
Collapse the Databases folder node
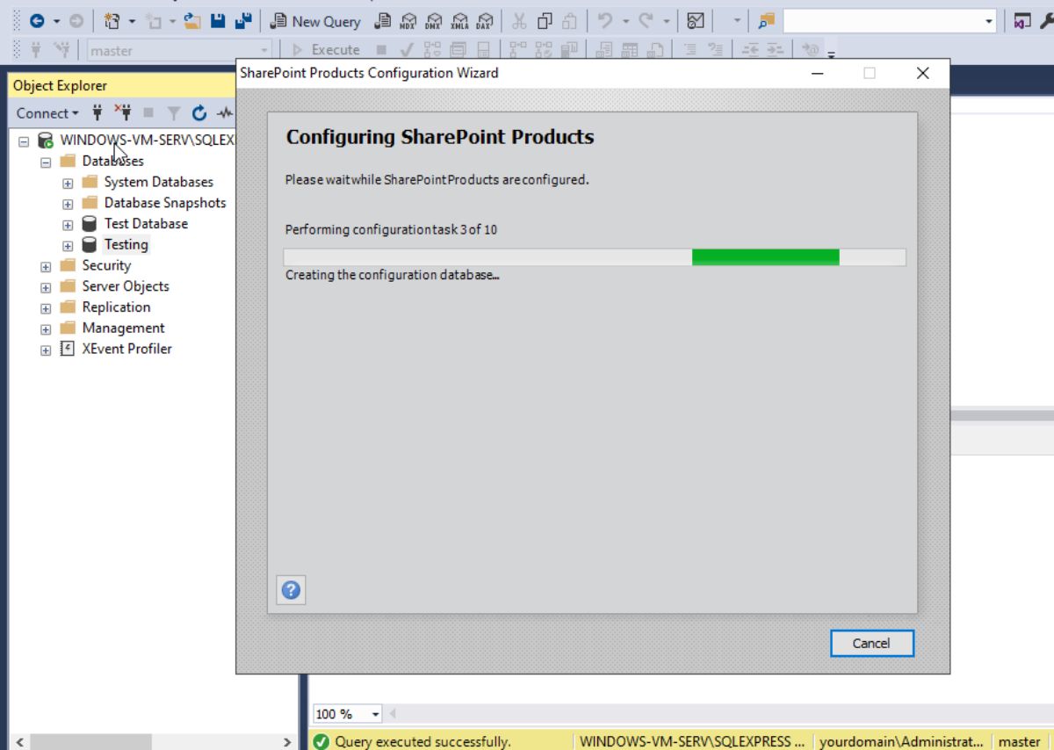(x=46, y=162)
